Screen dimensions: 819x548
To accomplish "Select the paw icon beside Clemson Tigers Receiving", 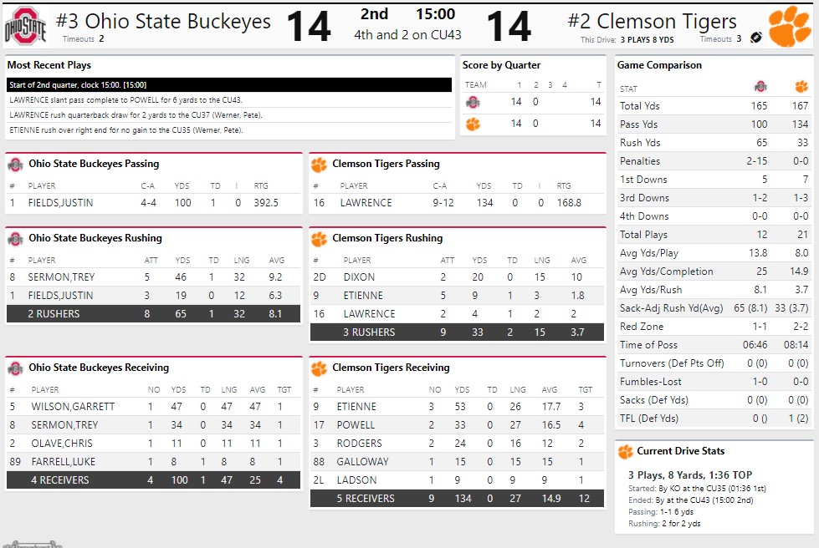I will 319,368.
